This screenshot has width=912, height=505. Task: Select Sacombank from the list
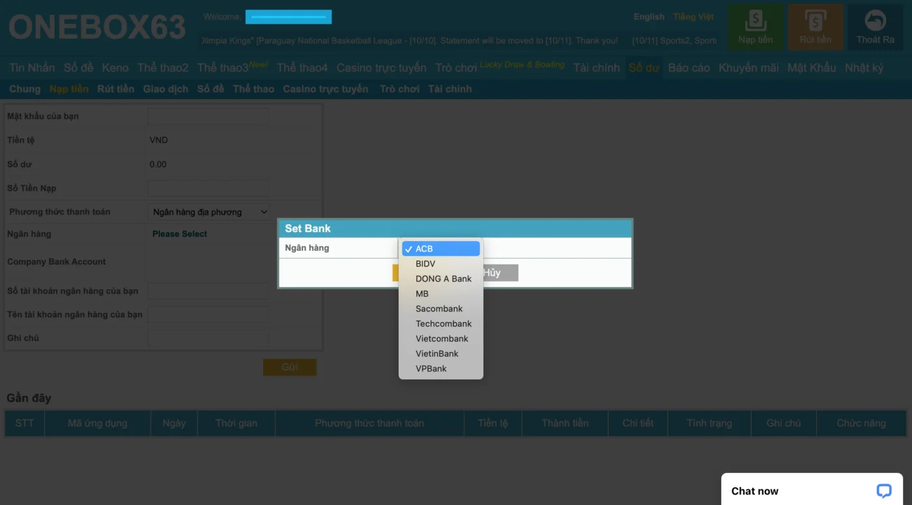439,309
